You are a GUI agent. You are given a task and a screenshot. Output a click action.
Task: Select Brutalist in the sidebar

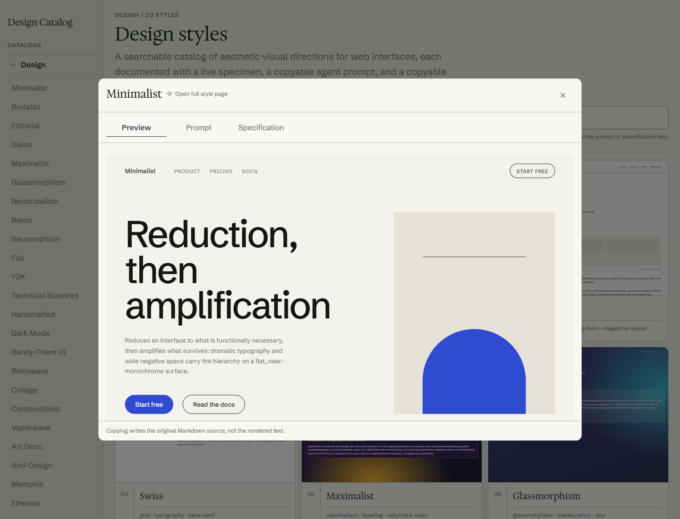pos(26,107)
